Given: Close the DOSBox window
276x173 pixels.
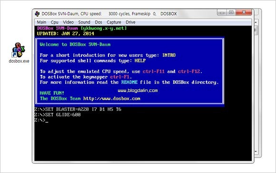Looking at the screenshot, I should tap(244, 12).
